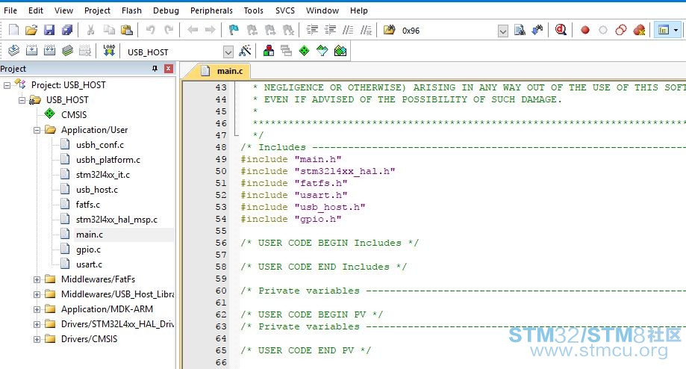Disable all breakpoints icon

621,30
